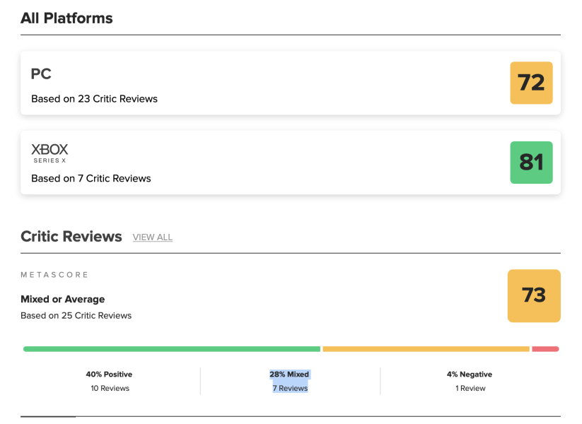Viewport: 582px width, 424px height.
Task: Click the Metascore 73 badge
Action: point(534,295)
